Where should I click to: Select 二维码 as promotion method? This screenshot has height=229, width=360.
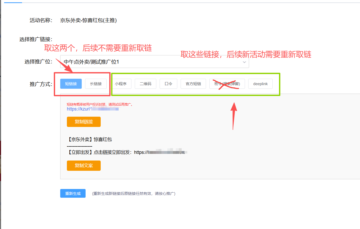pyautogui.click(x=145, y=84)
